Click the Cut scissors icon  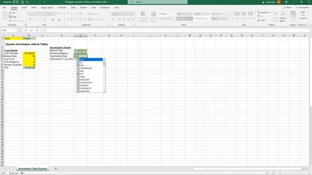click(x=10, y=13)
